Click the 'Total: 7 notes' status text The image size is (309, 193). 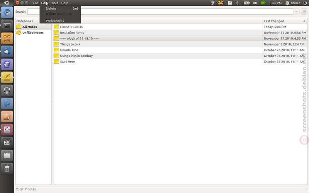tap(26, 189)
